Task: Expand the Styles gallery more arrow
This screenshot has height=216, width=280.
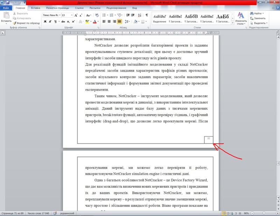Action: [232, 23]
